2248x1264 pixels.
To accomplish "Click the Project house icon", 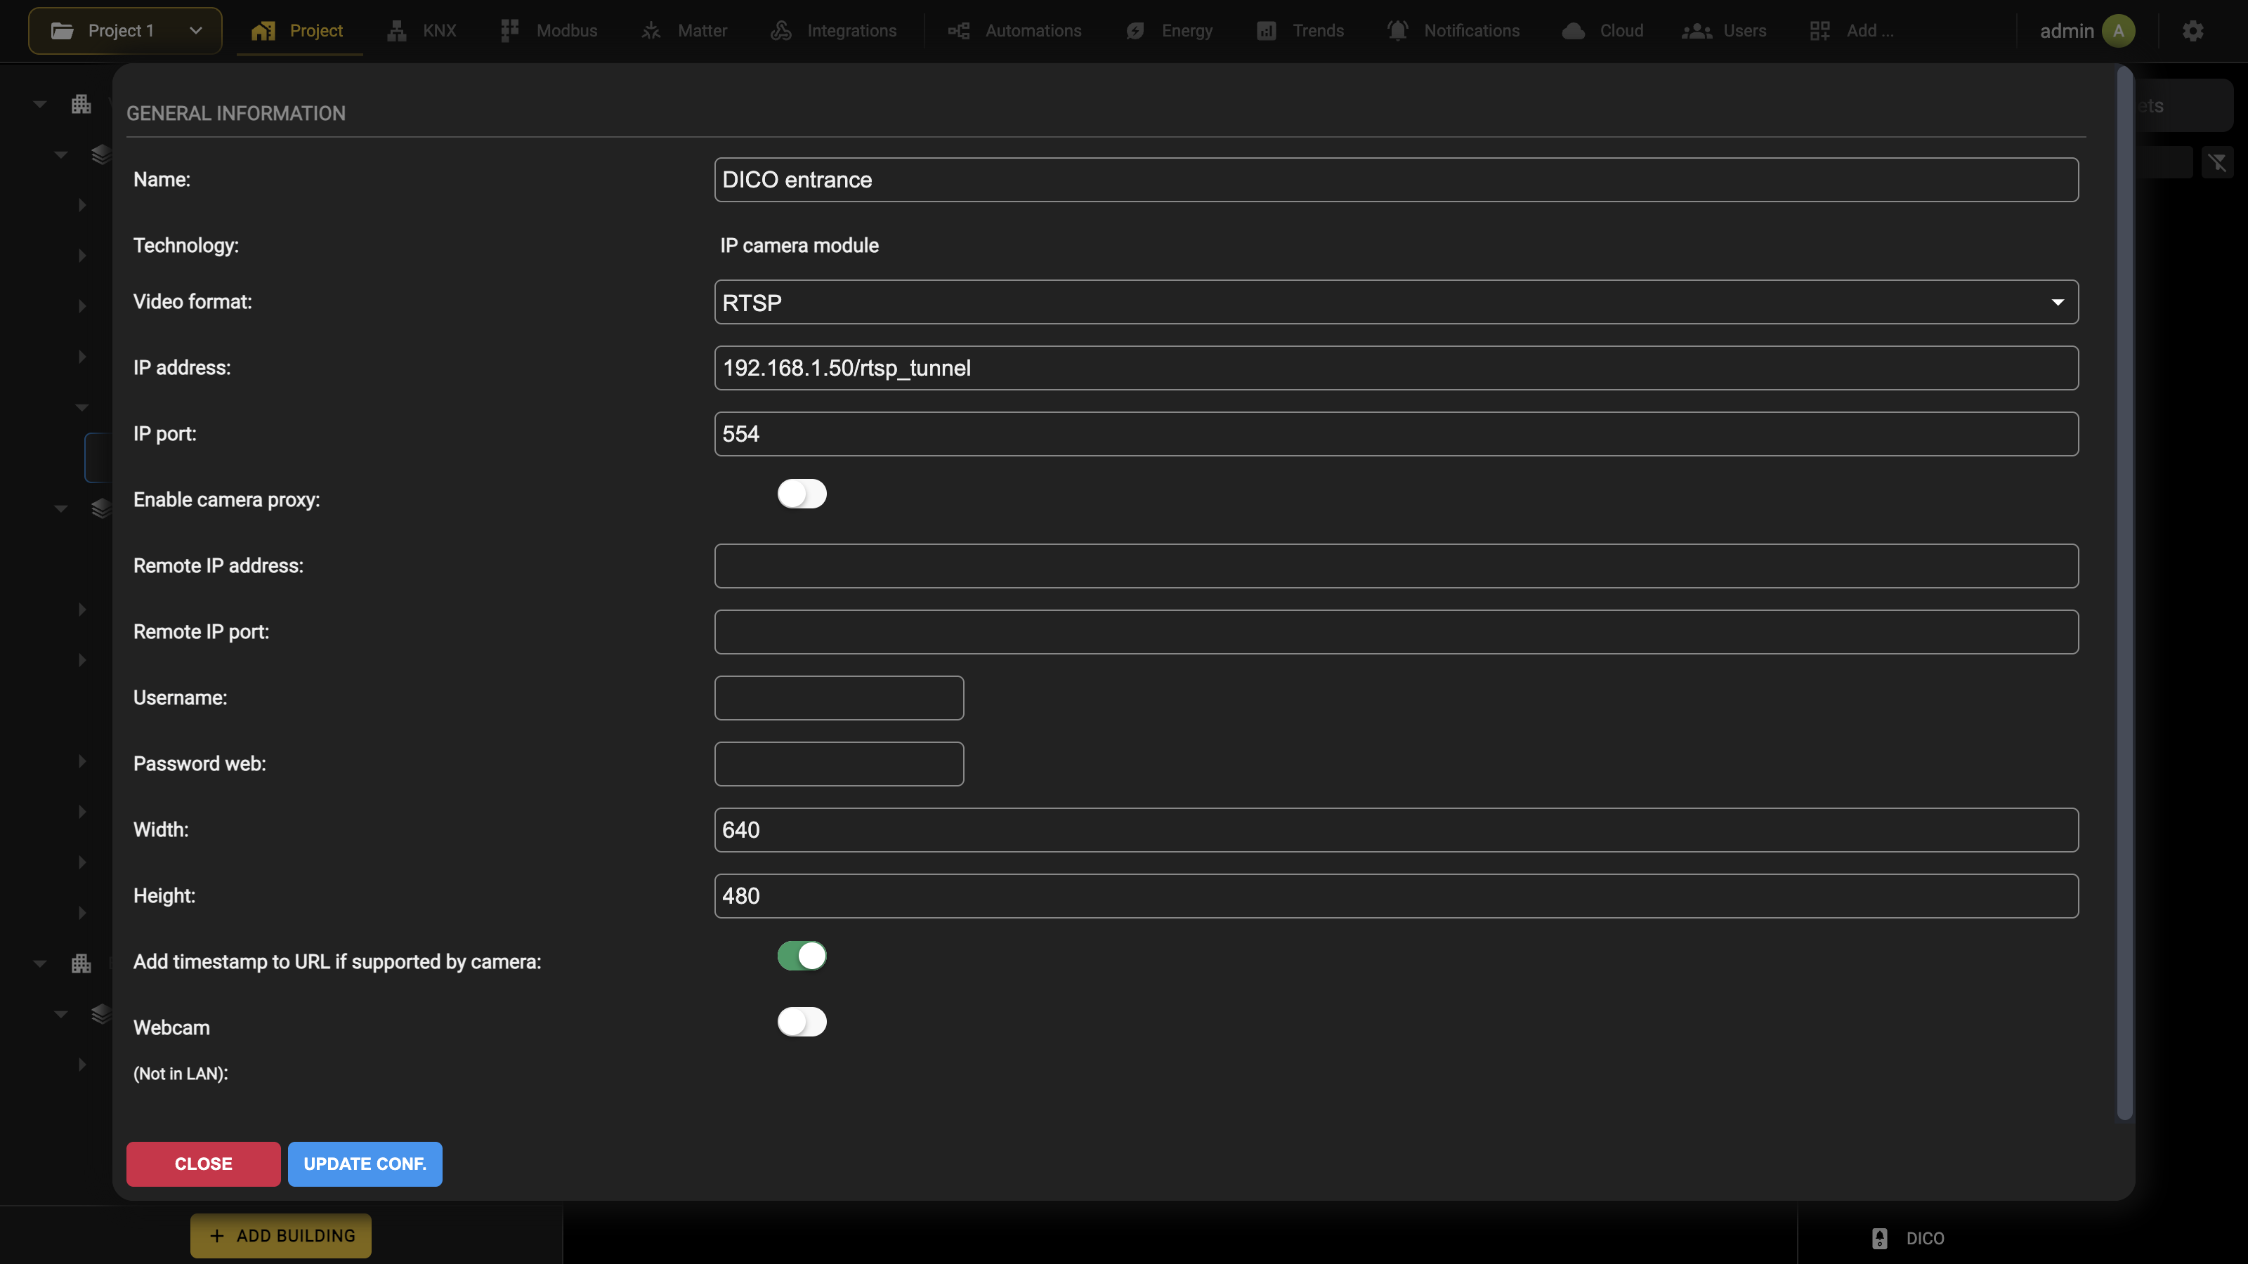I will 263,30.
